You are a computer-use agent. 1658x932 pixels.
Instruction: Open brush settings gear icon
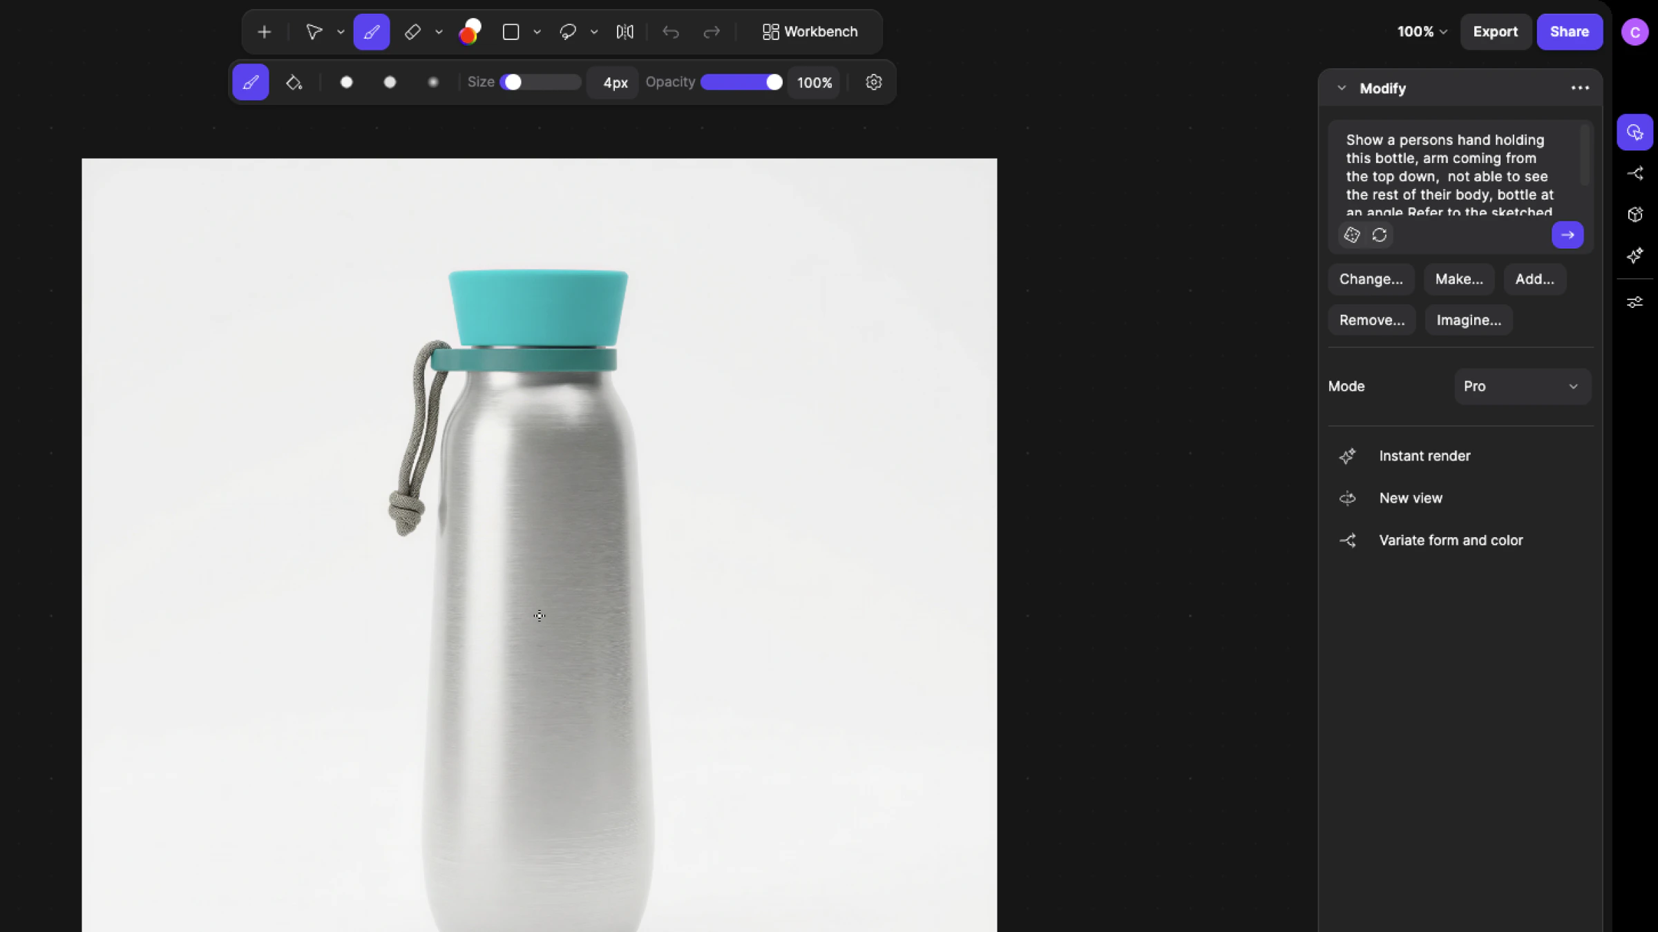873,83
